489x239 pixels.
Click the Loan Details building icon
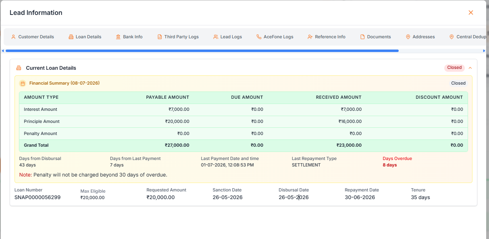(x=71, y=37)
